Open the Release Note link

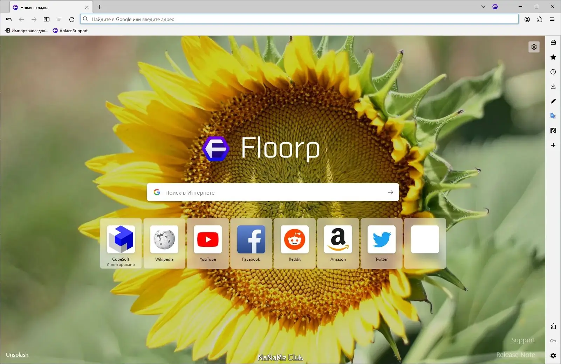(515, 355)
